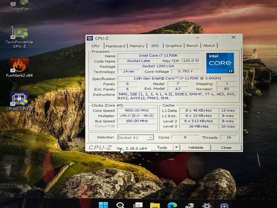Select the CPU tab
This screenshot has width=277, height=208.
click(96, 46)
